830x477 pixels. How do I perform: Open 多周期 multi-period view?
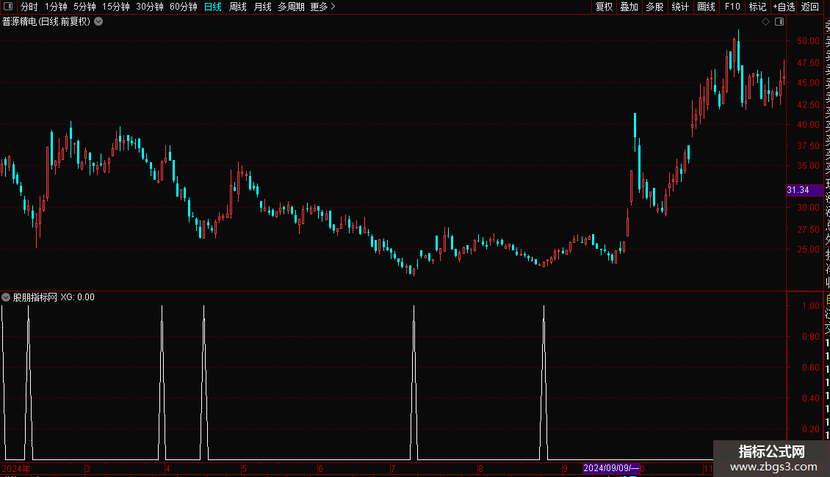tap(291, 7)
